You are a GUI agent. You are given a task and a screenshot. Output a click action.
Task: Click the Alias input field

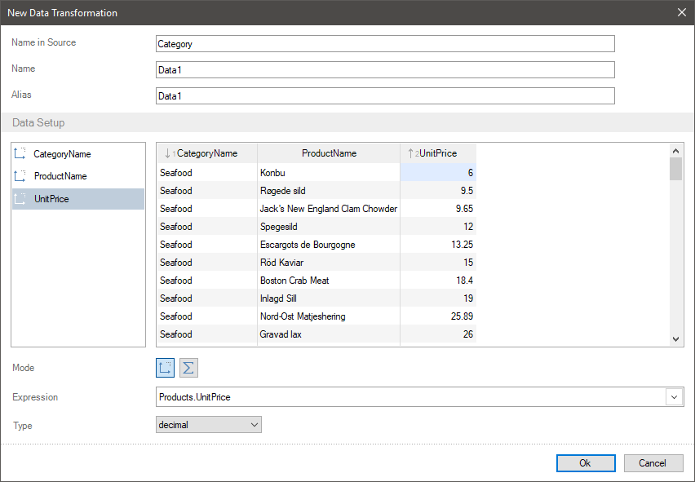[x=385, y=96]
